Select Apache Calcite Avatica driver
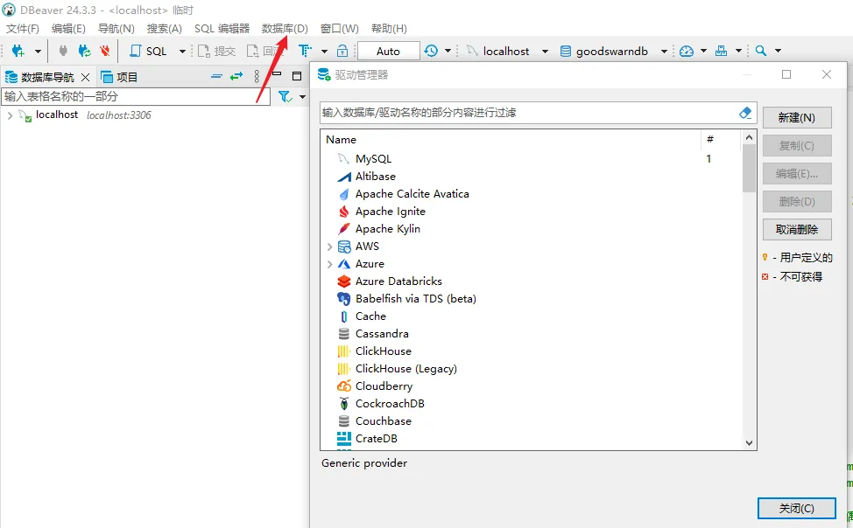 [412, 193]
